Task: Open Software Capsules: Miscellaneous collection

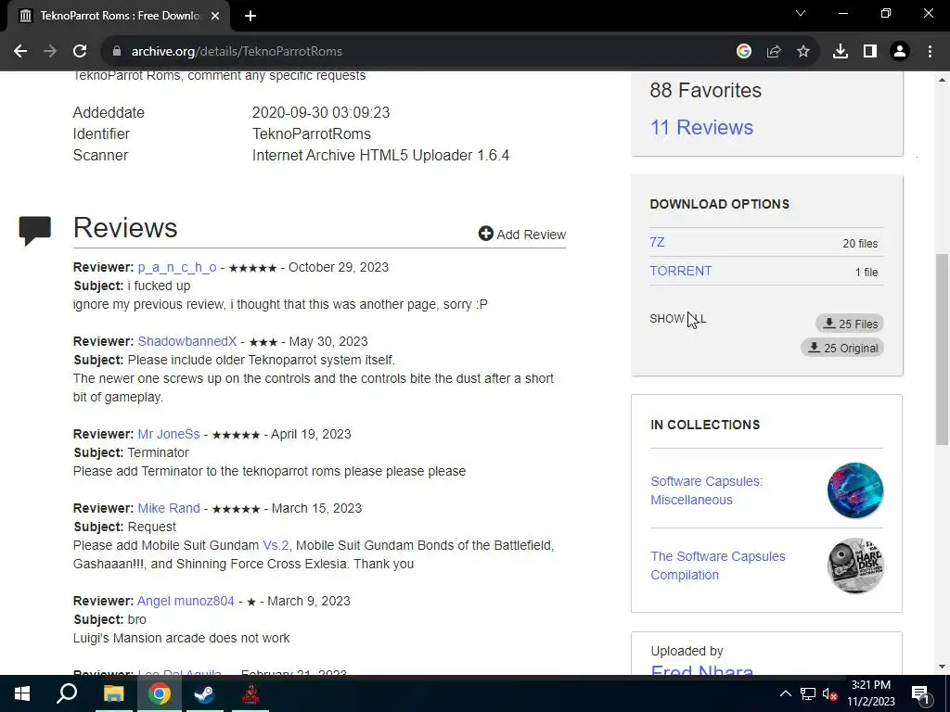Action: (x=706, y=490)
